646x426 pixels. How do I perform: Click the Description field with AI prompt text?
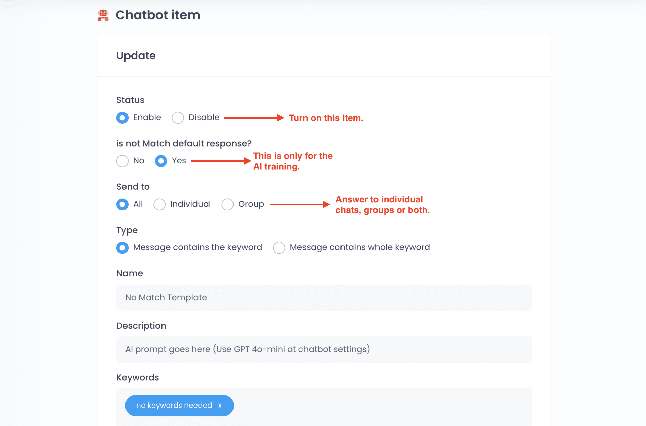click(x=324, y=349)
